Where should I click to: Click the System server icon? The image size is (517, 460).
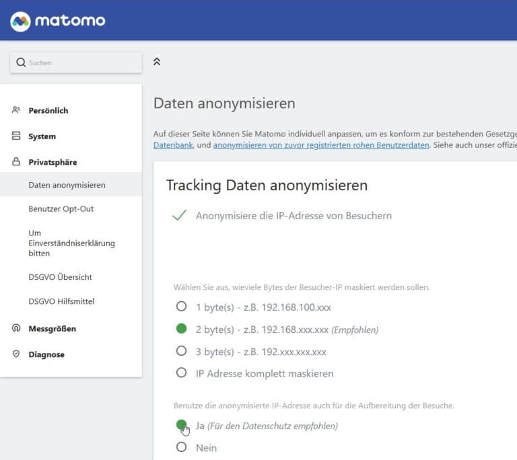(16, 136)
